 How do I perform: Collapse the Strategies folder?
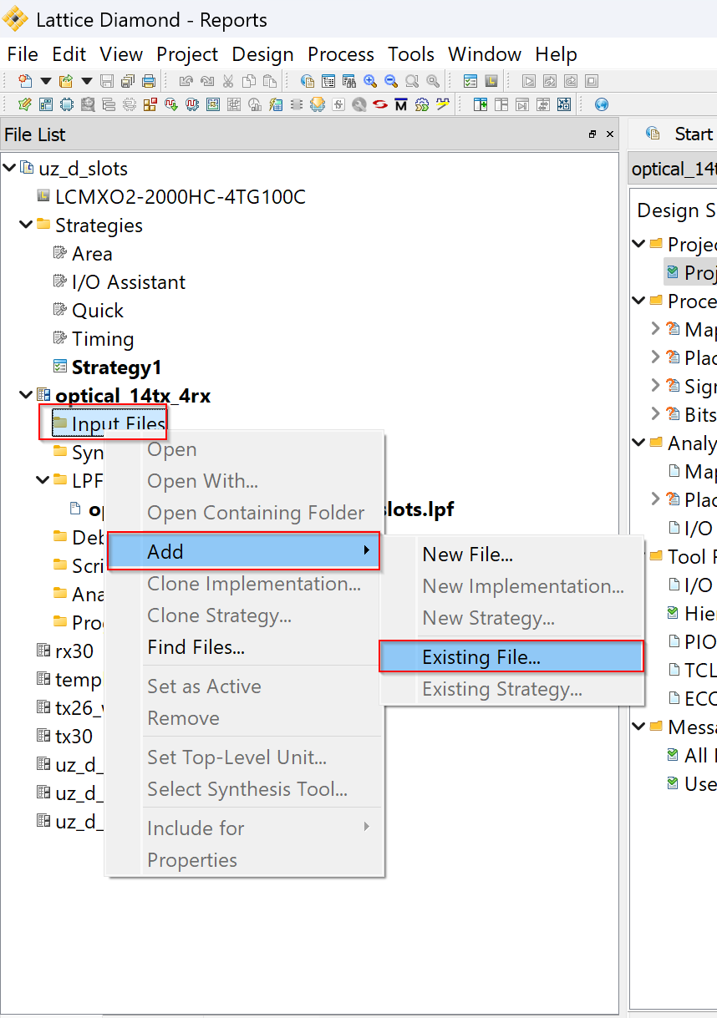tap(26, 225)
